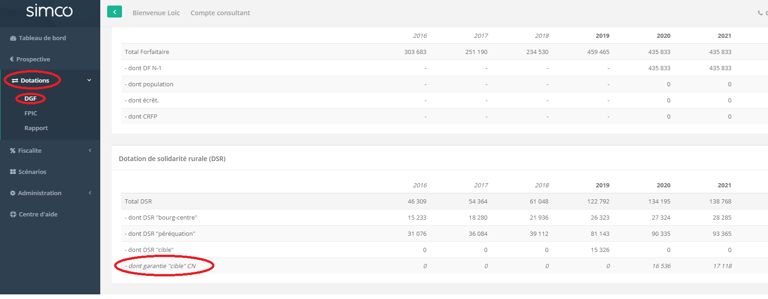Click the Dotations exchange arrows icon

[15, 81]
